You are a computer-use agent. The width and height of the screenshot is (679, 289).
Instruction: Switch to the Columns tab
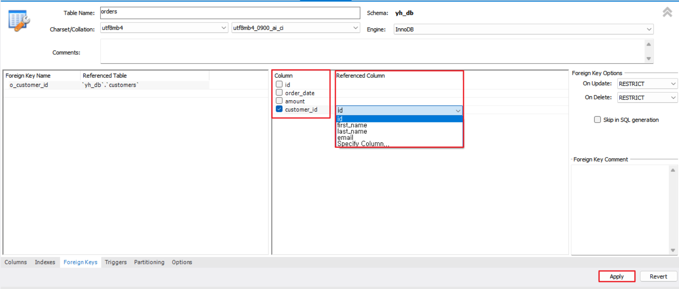[x=16, y=262]
